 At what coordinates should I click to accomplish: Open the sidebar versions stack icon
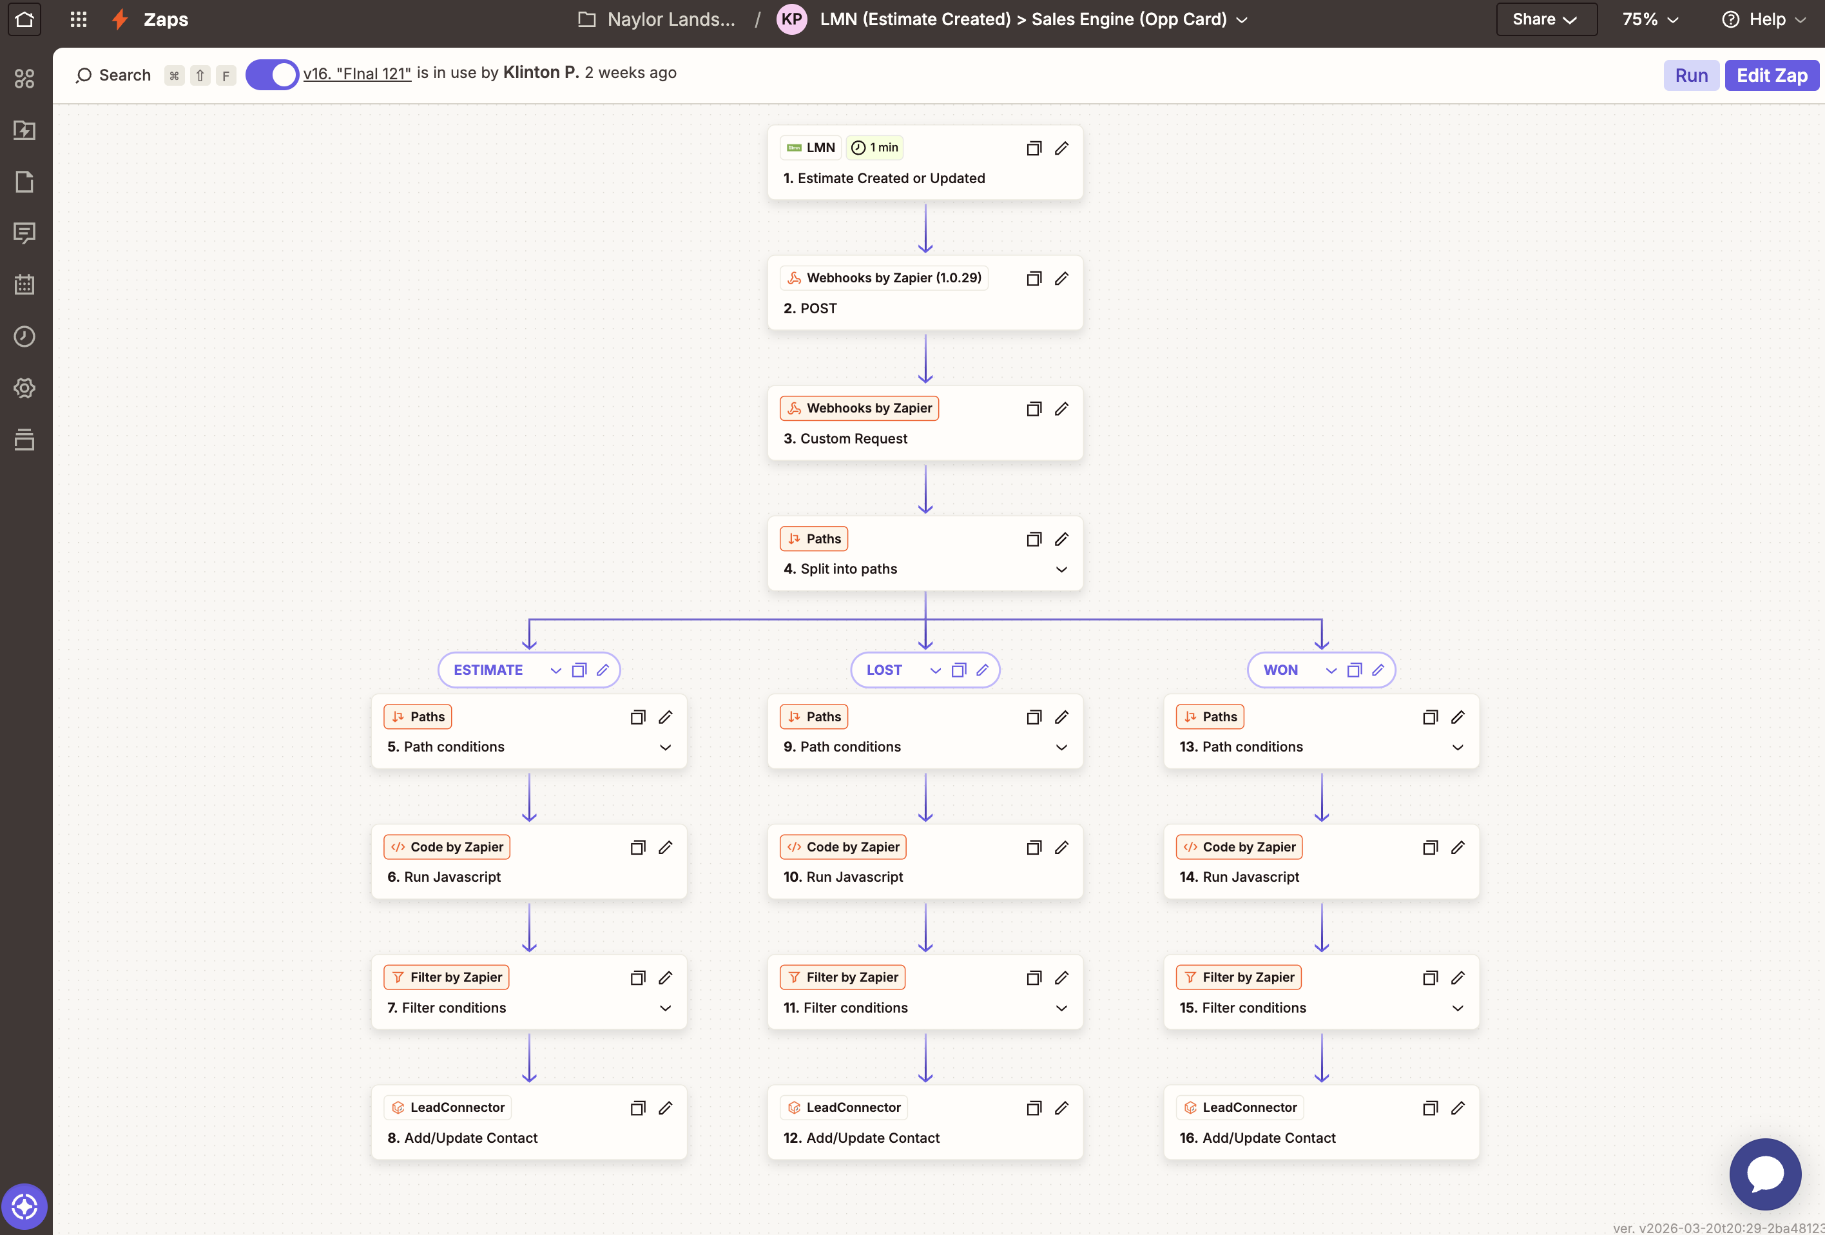point(24,440)
